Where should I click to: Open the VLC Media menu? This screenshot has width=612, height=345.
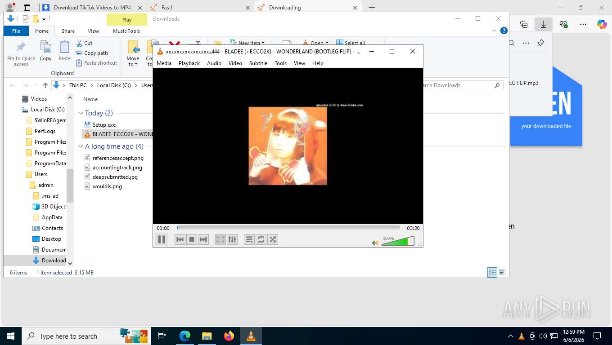click(x=164, y=63)
